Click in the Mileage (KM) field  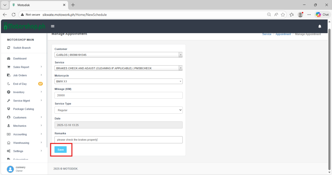click(118, 95)
